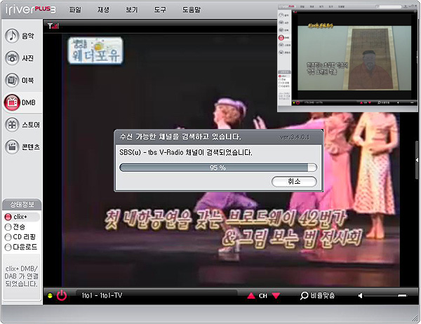The image size is (421, 324).
Task: Select the 전송 radio button
Action: tap(8, 227)
